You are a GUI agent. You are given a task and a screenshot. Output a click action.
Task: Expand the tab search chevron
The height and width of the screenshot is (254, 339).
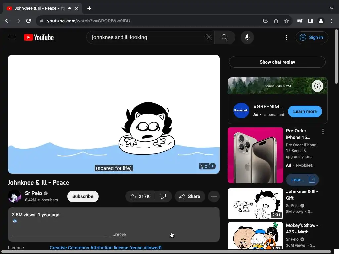(x=332, y=8)
